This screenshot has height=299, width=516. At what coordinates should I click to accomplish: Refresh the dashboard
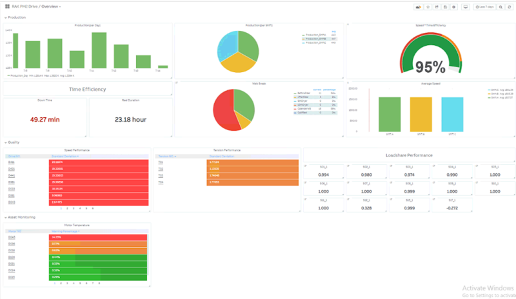coord(510,7)
